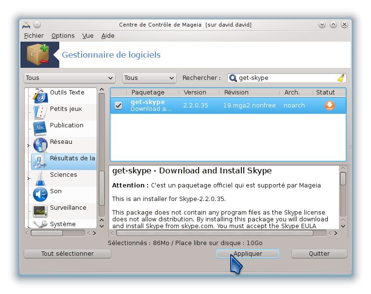Open the Aide menu
This screenshot has height=294, width=371.
108,36
